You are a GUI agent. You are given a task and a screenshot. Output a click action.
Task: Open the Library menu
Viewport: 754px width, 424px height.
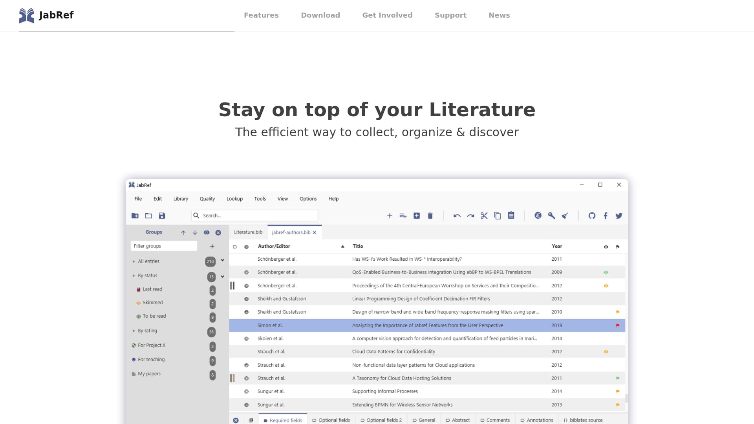click(181, 199)
